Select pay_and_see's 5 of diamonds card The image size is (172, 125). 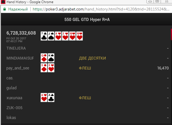pyautogui.click(x=44, y=68)
